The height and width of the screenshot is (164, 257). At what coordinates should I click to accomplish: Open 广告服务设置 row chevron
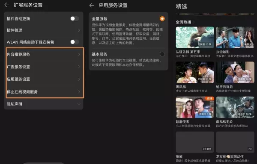[x=79, y=67]
